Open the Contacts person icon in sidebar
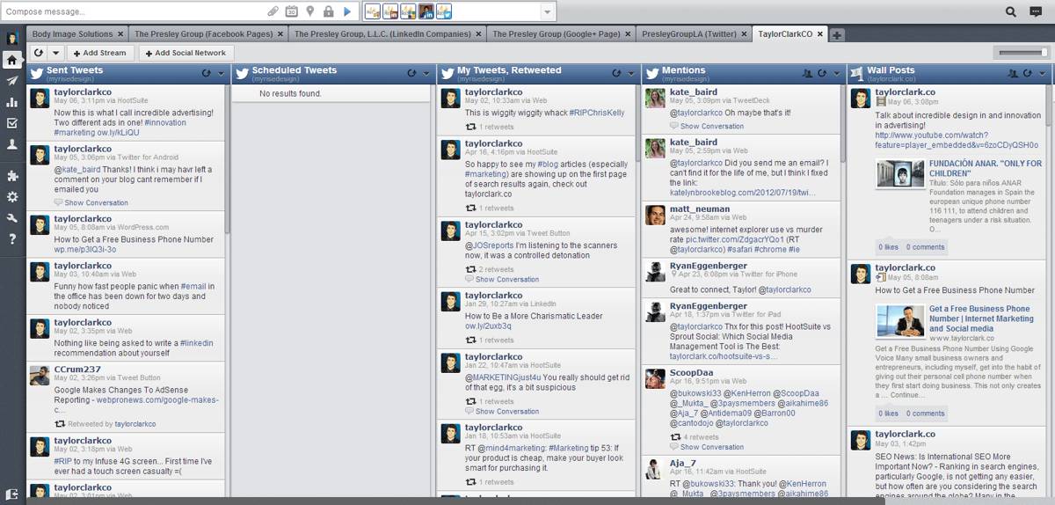The height and width of the screenshot is (505, 1055). [12, 145]
